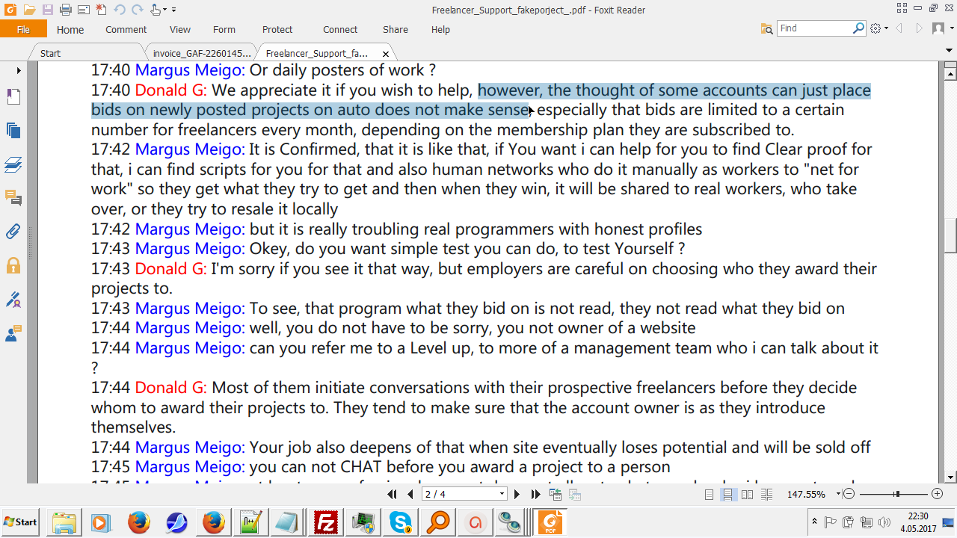The height and width of the screenshot is (538, 957).
Task: Open the Comment ribbon tab
Action: tap(126, 30)
